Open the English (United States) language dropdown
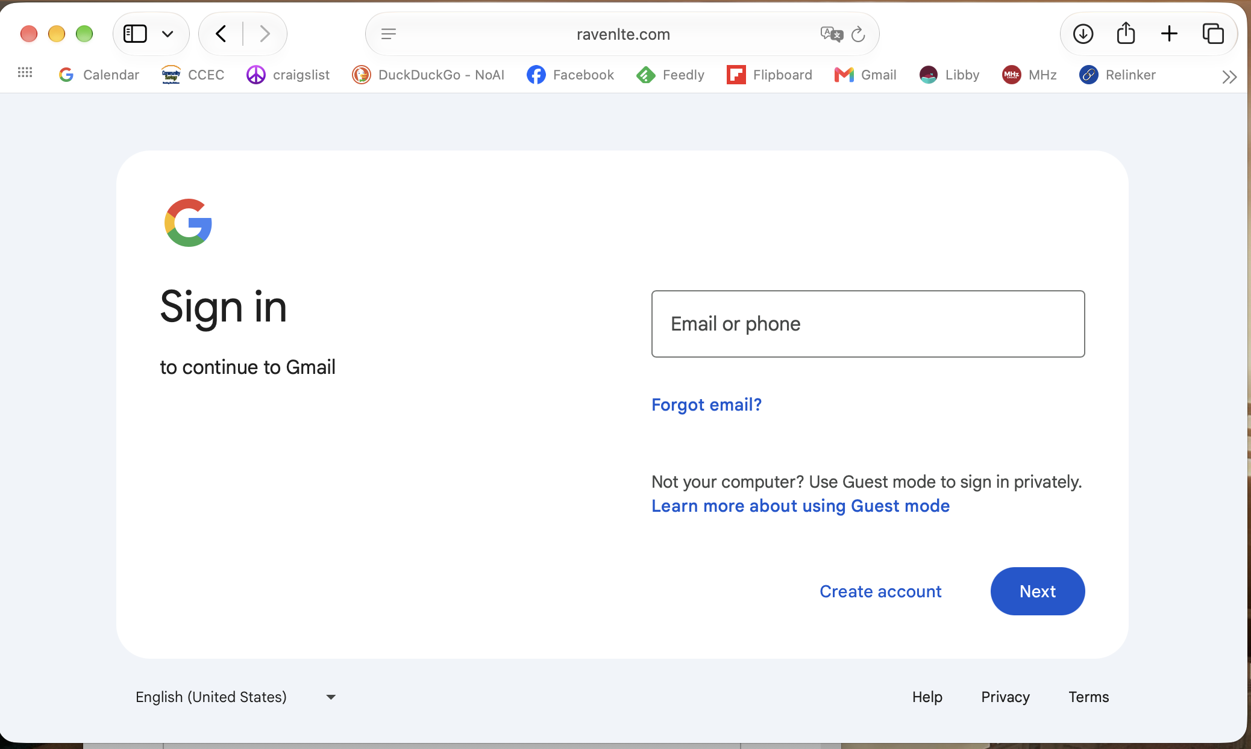Screen dimensions: 1251x749 pos(236,697)
